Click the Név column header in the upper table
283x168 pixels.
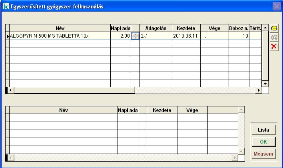point(60,28)
